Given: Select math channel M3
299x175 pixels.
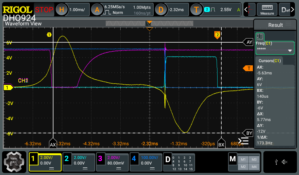Looking at the screenshot, I should [x=254, y=160].
